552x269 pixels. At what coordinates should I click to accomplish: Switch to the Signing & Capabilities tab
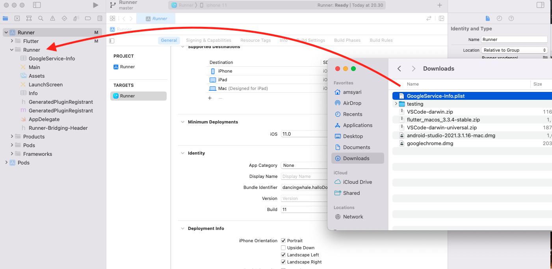pyautogui.click(x=208, y=40)
